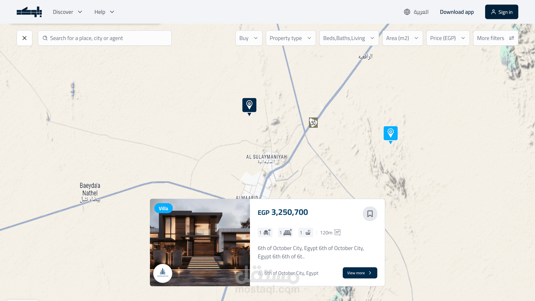Image resolution: width=535 pixels, height=301 pixels.
Task: Open More filters panel
Action: (495, 38)
